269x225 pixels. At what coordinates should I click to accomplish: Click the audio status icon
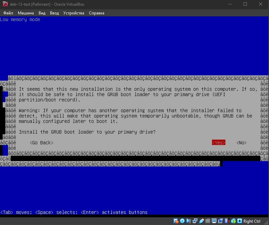(x=188, y=221)
